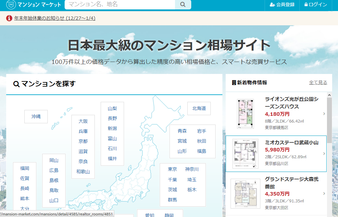The width and height of the screenshot is (338, 217).
Task: Click the floor plan thumbnail of ミオカステーロ武蔵小山
Action: (245, 153)
